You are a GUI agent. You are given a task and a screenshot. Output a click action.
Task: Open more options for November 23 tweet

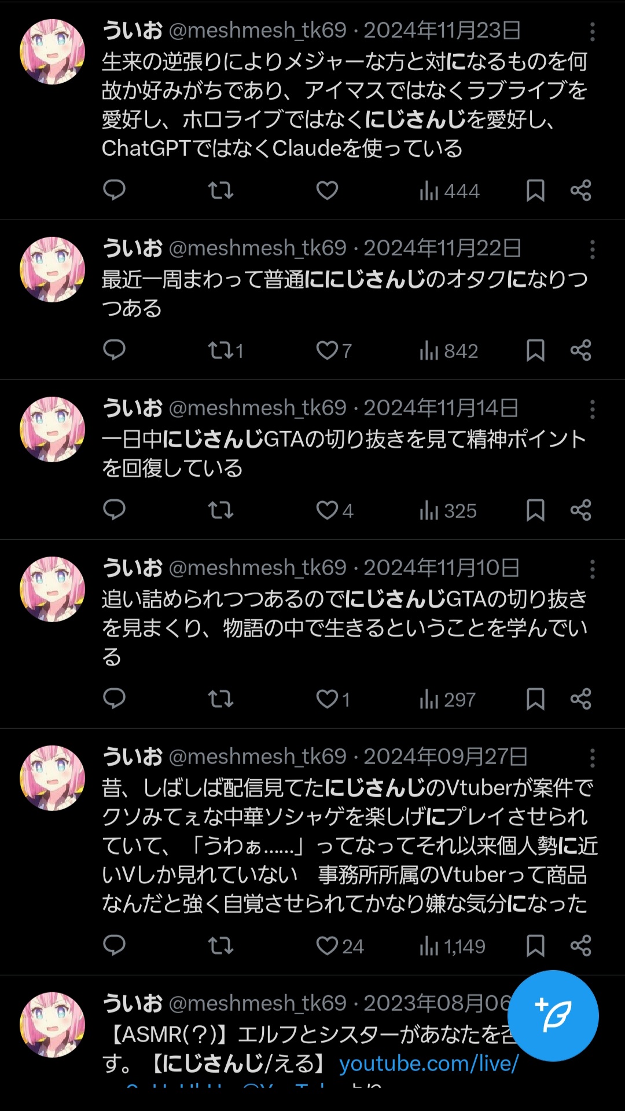tap(592, 32)
